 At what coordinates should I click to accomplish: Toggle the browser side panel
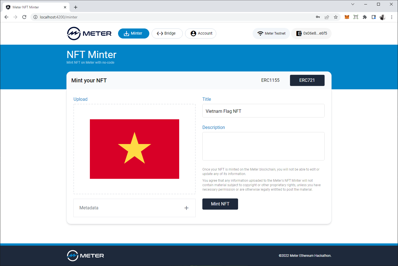coord(374,17)
